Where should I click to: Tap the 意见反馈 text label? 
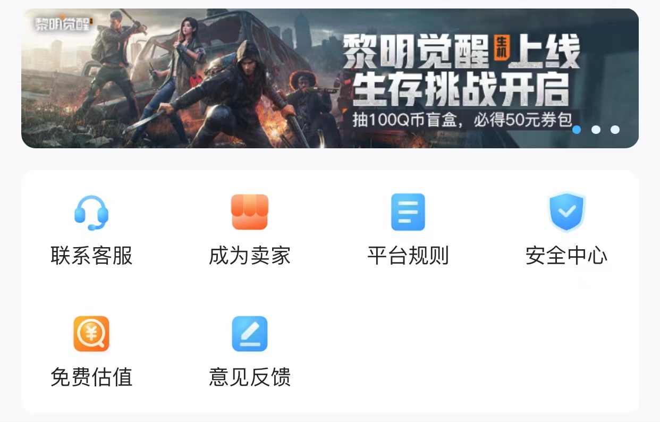pyautogui.click(x=250, y=377)
